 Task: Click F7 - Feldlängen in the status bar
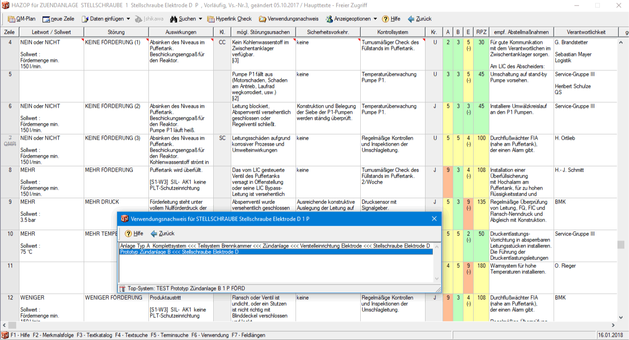(248, 335)
